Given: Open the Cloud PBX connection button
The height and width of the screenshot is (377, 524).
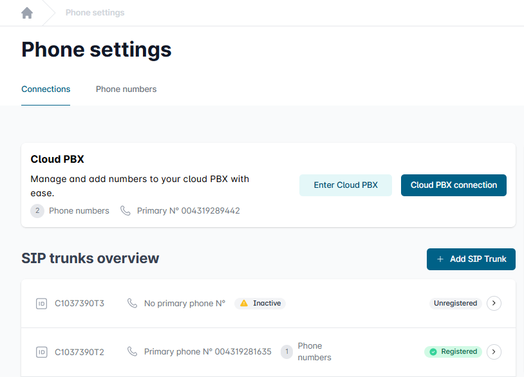Looking at the screenshot, I should tap(453, 185).
